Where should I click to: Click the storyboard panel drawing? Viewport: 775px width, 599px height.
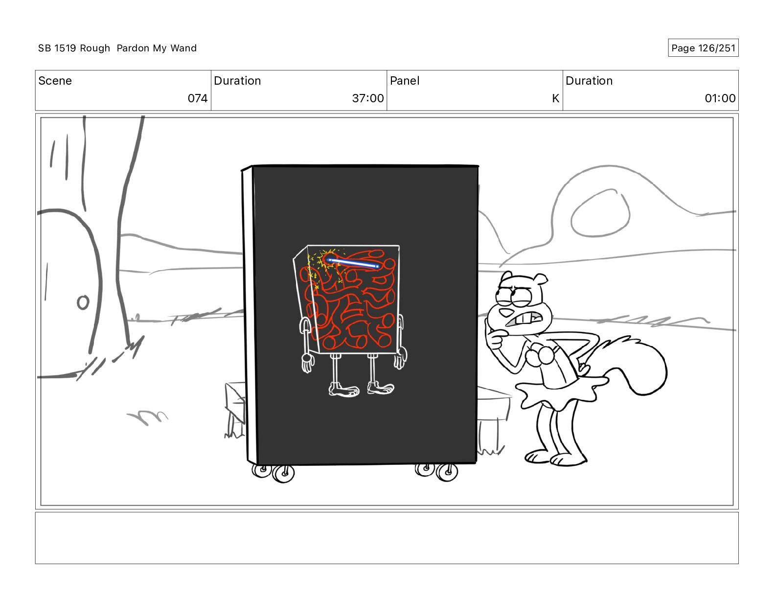point(387,311)
